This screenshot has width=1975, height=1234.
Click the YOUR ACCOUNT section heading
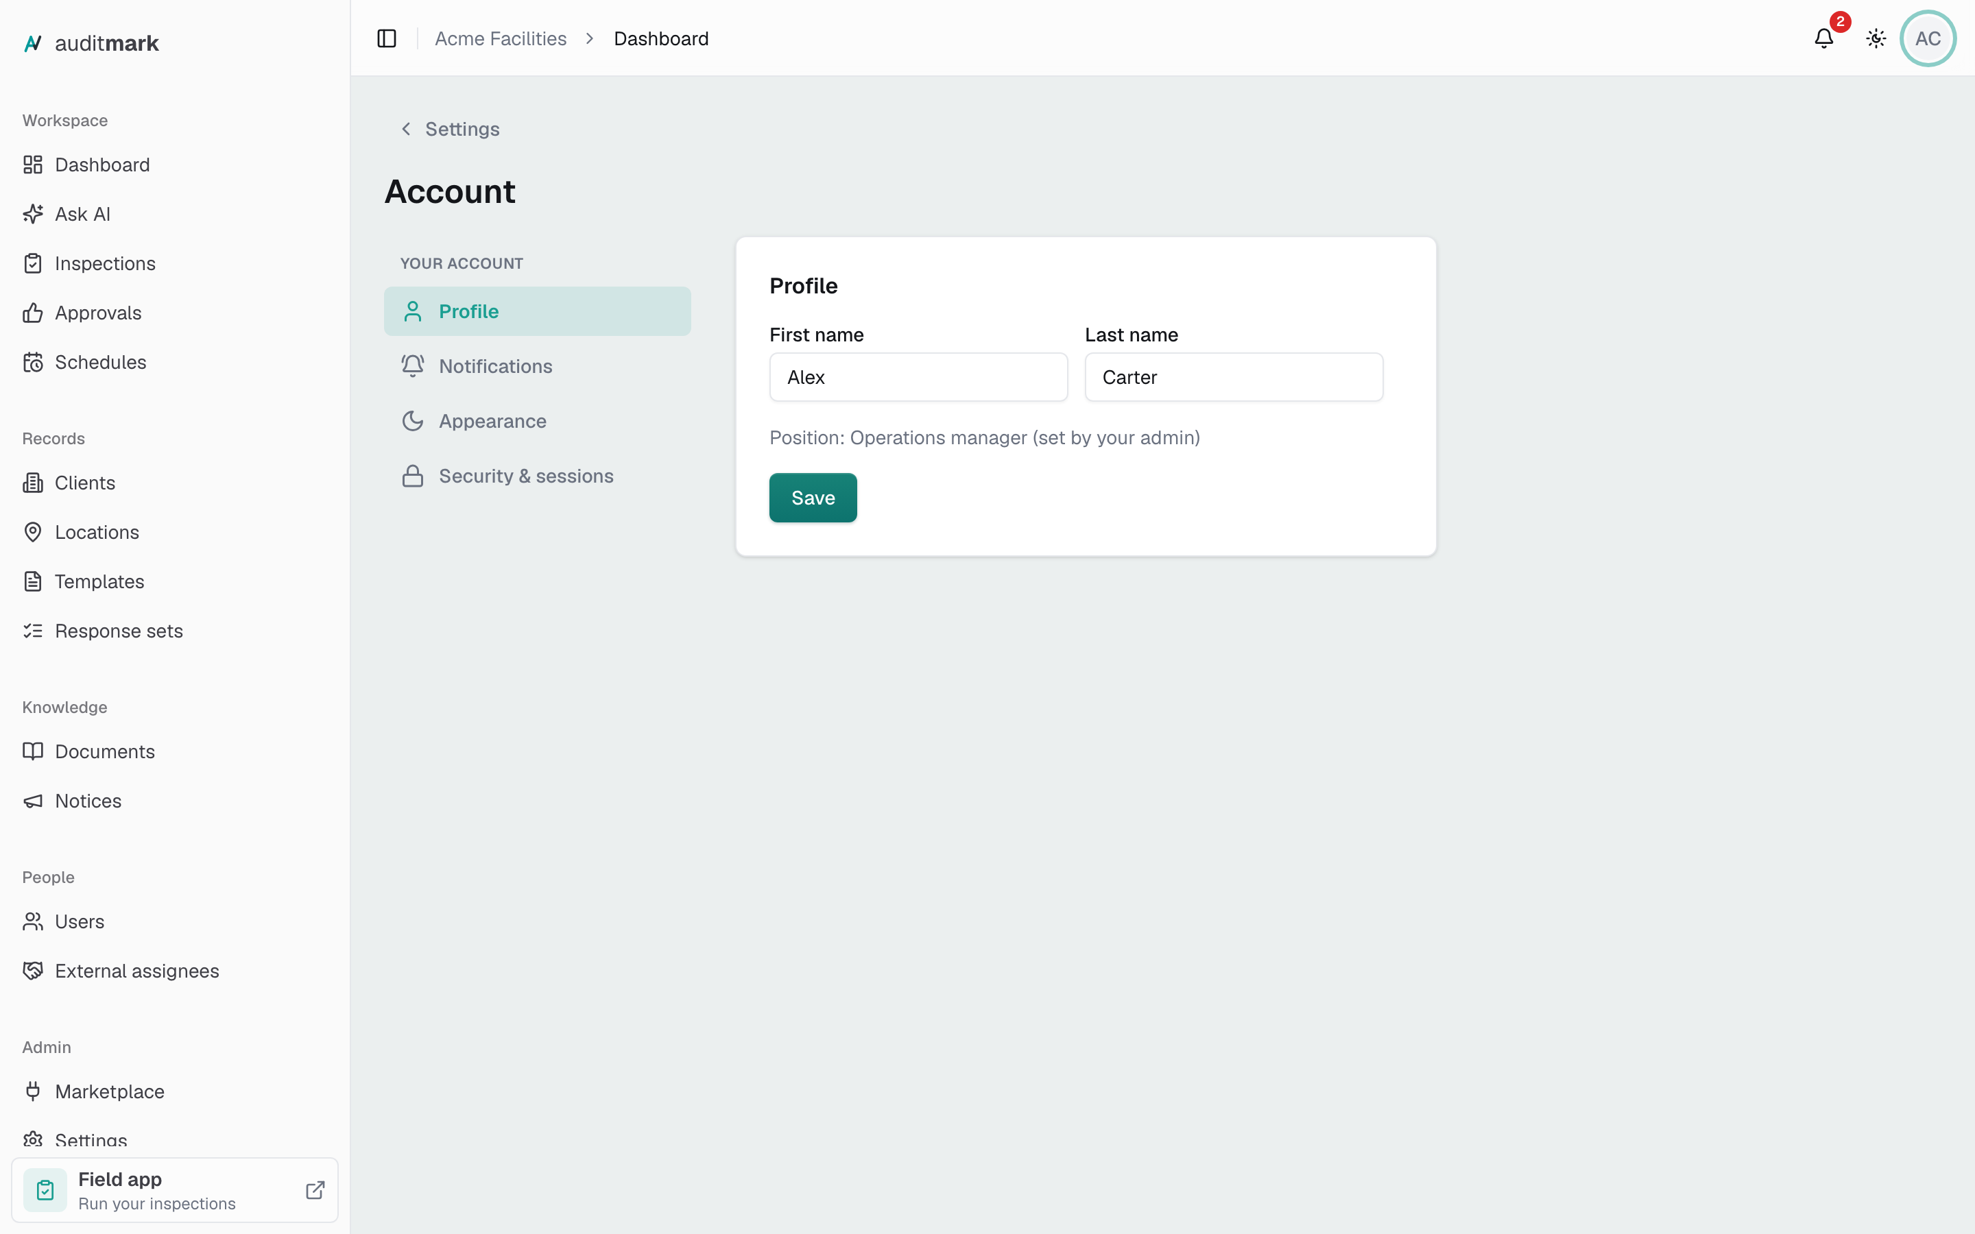pyautogui.click(x=461, y=264)
